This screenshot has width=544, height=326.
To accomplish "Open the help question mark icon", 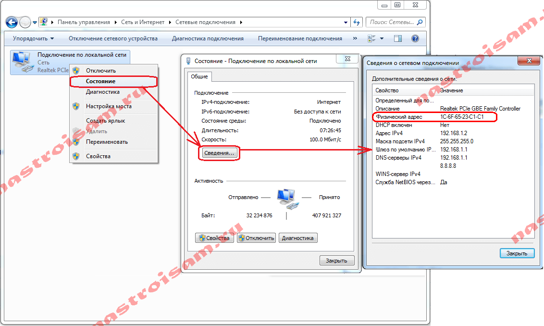I will pyautogui.click(x=415, y=38).
